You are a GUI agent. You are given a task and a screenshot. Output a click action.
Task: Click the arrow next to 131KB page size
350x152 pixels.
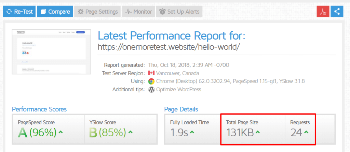tap(258, 132)
